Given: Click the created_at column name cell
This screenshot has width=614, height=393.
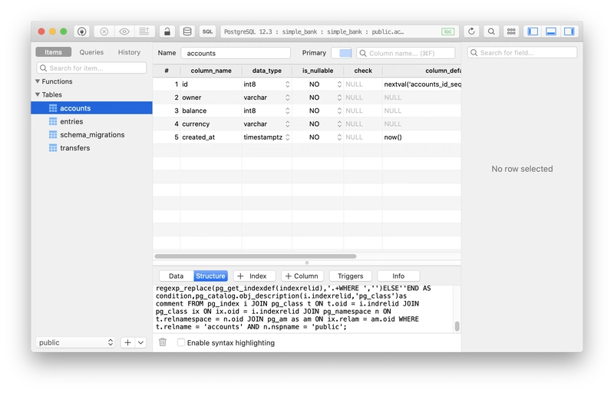Looking at the screenshot, I should pos(210,137).
